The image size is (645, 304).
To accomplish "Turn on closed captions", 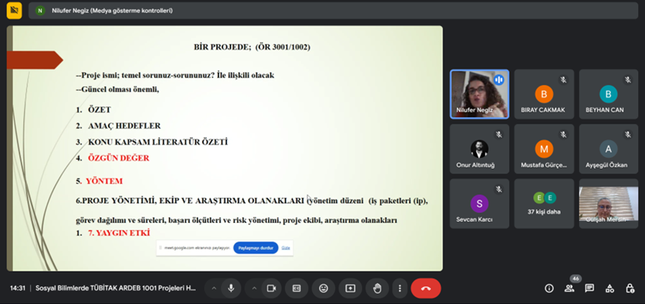I will (296, 288).
